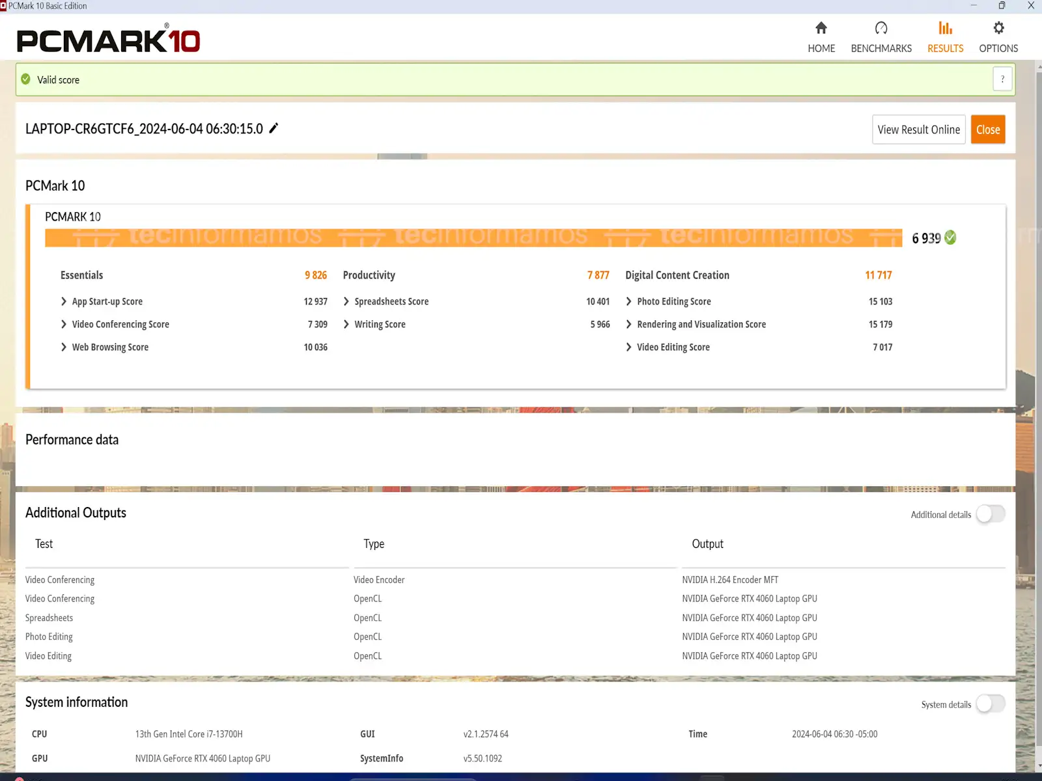The width and height of the screenshot is (1042, 781).
Task: Expand the App Start-up Score row
Action: point(64,301)
